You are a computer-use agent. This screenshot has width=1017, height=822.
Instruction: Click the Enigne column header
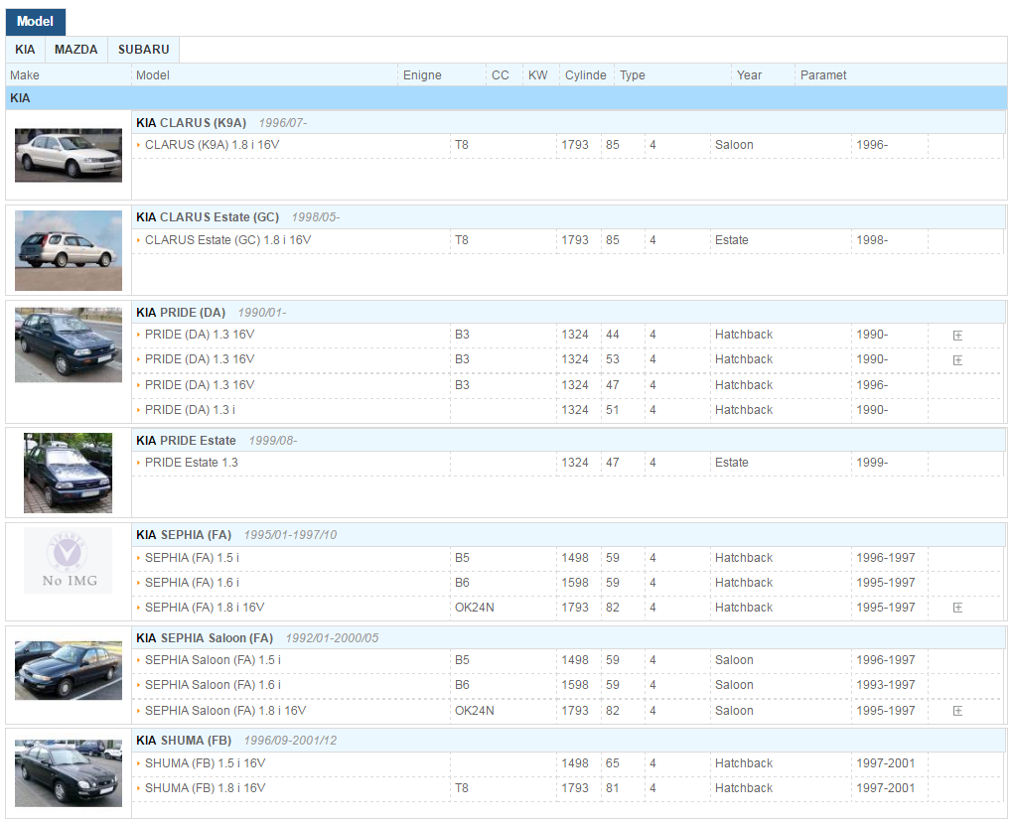click(x=422, y=75)
